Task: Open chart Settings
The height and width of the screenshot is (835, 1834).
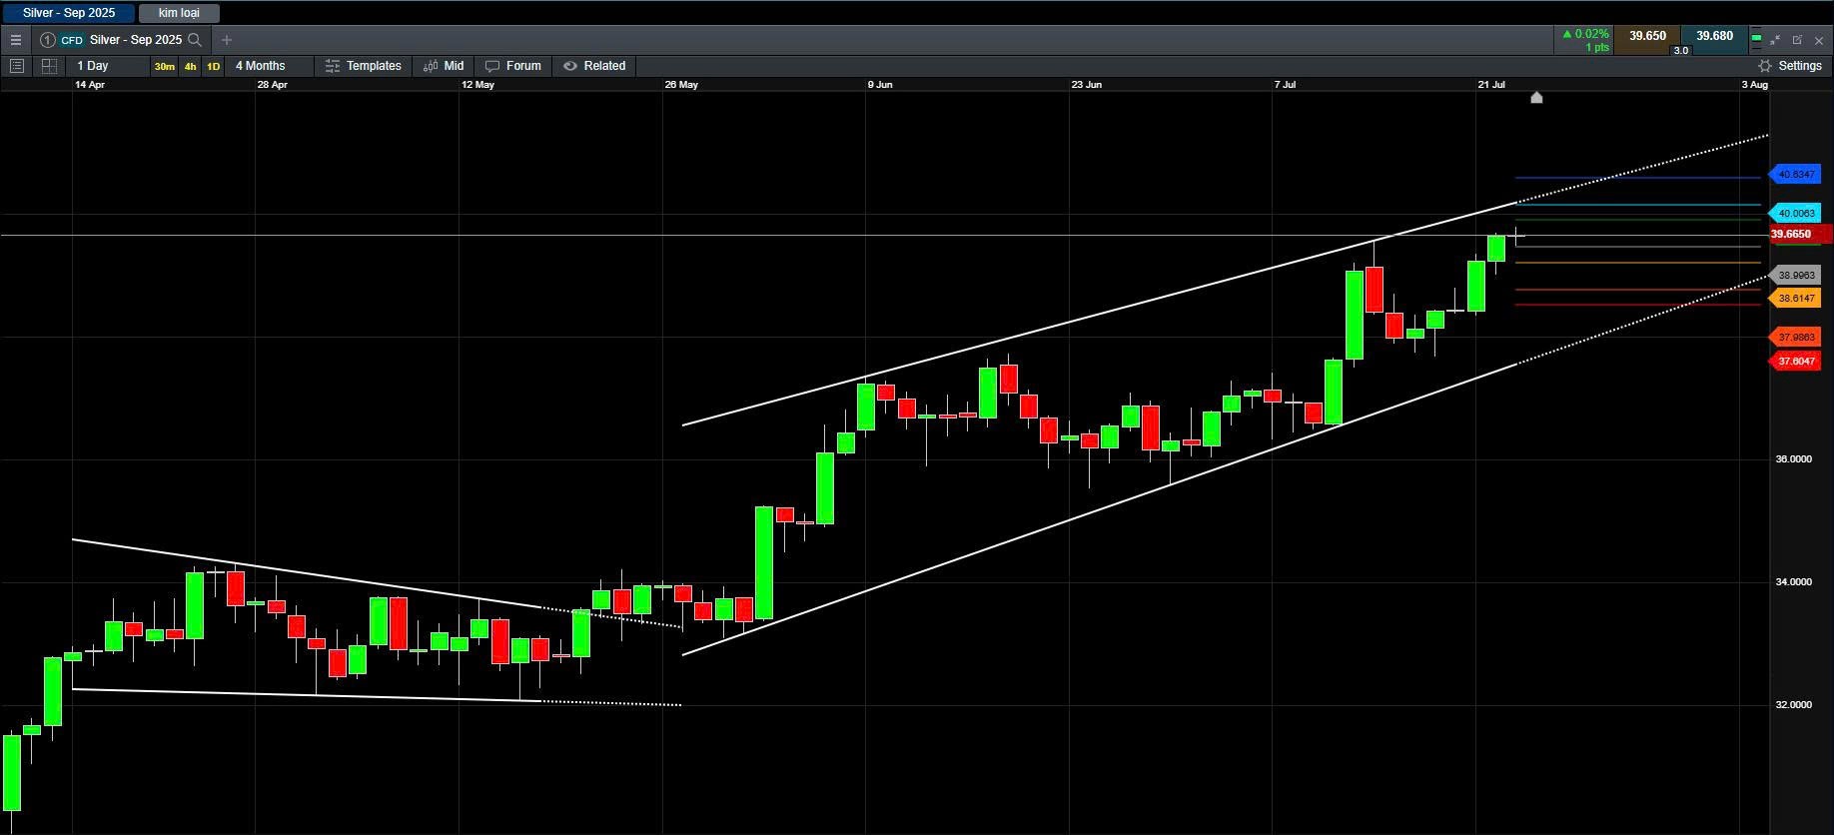Action: [x=1790, y=66]
